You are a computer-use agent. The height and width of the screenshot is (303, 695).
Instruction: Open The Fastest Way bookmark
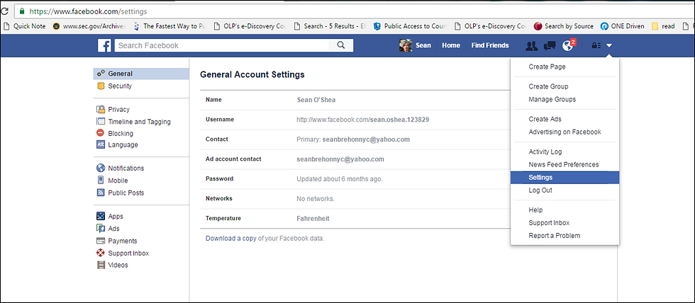(169, 26)
